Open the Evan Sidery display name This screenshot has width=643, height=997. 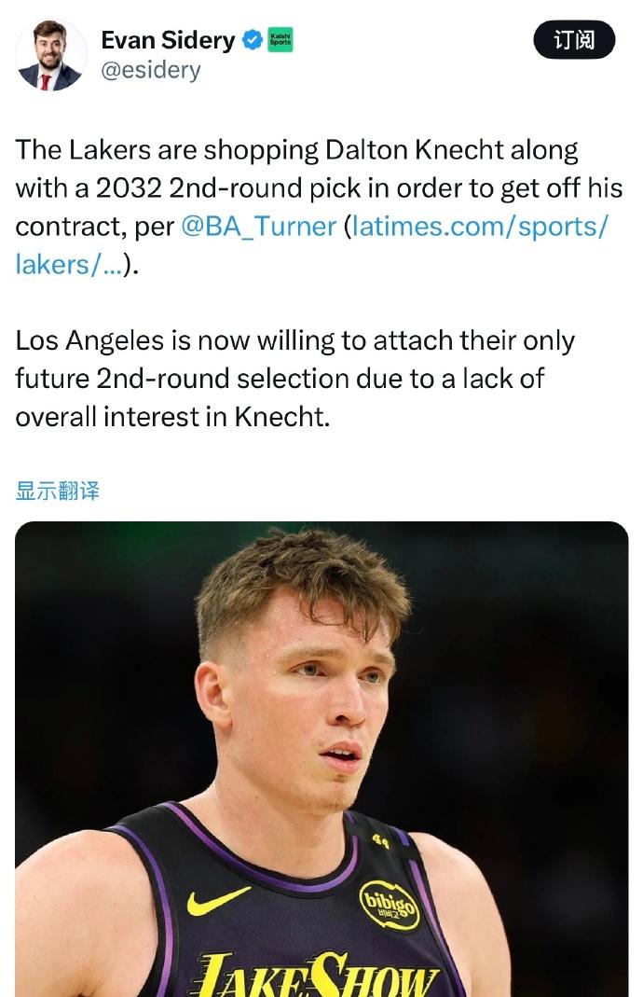168,40
